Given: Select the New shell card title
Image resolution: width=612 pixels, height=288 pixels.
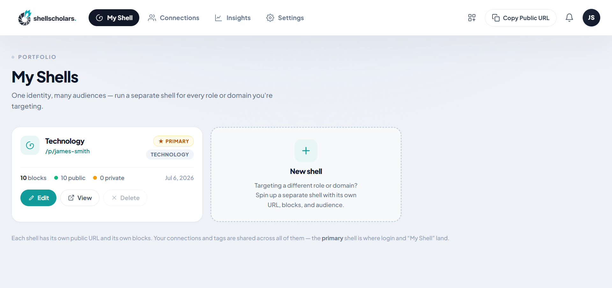Looking at the screenshot, I should coord(306,171).
